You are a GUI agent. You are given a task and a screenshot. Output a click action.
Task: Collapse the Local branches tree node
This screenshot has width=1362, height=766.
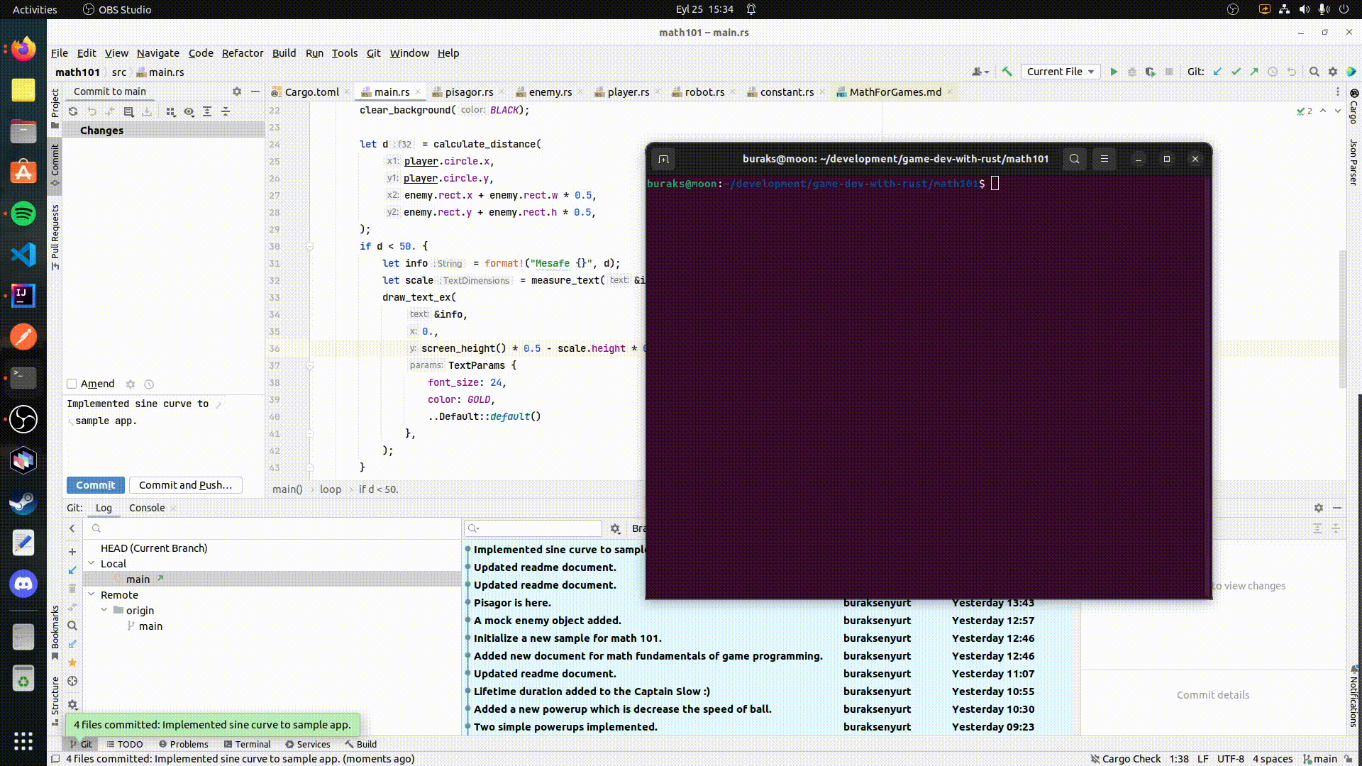92,563
